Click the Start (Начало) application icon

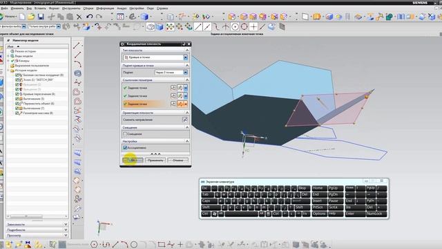(x=8, y=17)
